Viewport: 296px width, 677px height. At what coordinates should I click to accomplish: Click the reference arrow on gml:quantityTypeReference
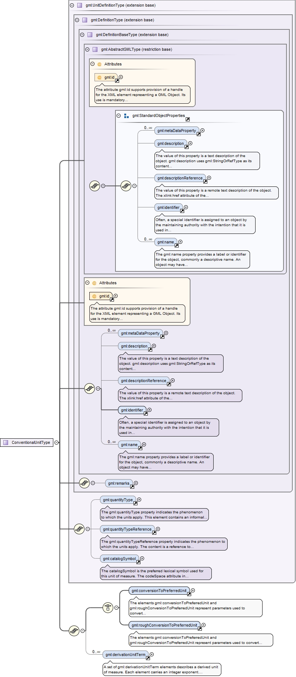(x=154, y=532)
